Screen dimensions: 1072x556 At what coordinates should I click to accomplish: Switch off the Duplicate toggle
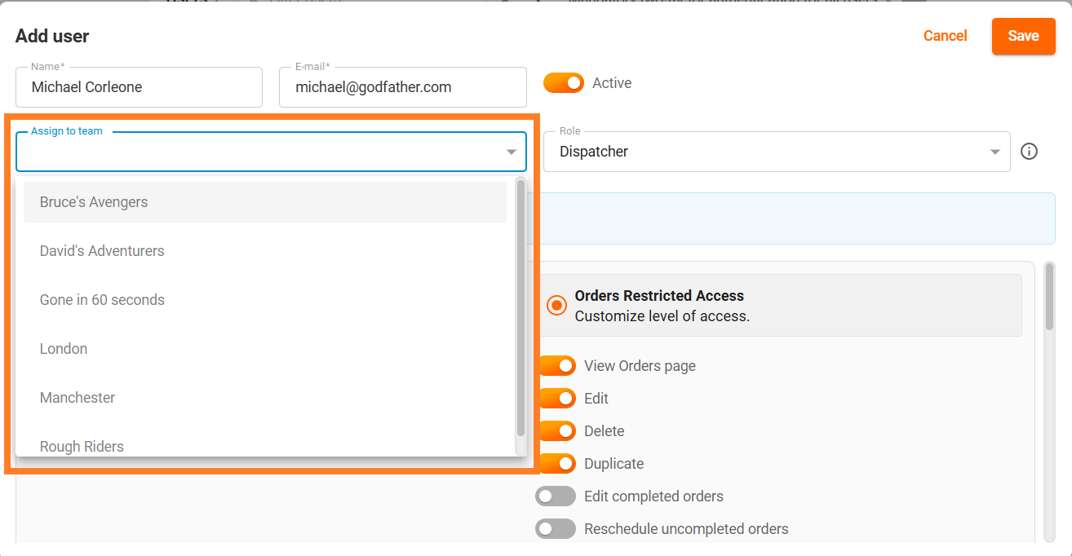click(x=556, y=464)
